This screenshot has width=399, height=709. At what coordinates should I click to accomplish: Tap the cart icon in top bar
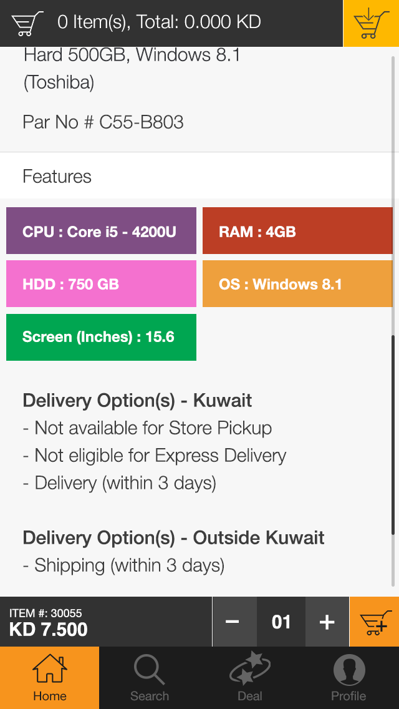click(27, 23)
